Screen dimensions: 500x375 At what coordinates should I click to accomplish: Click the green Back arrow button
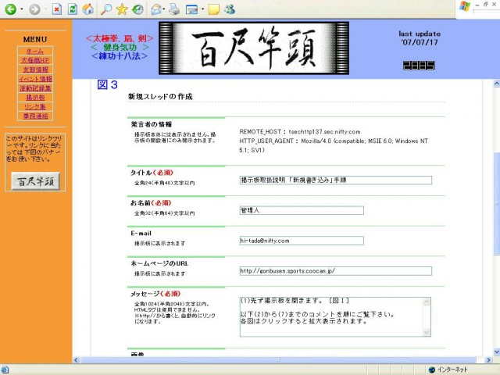11,9
